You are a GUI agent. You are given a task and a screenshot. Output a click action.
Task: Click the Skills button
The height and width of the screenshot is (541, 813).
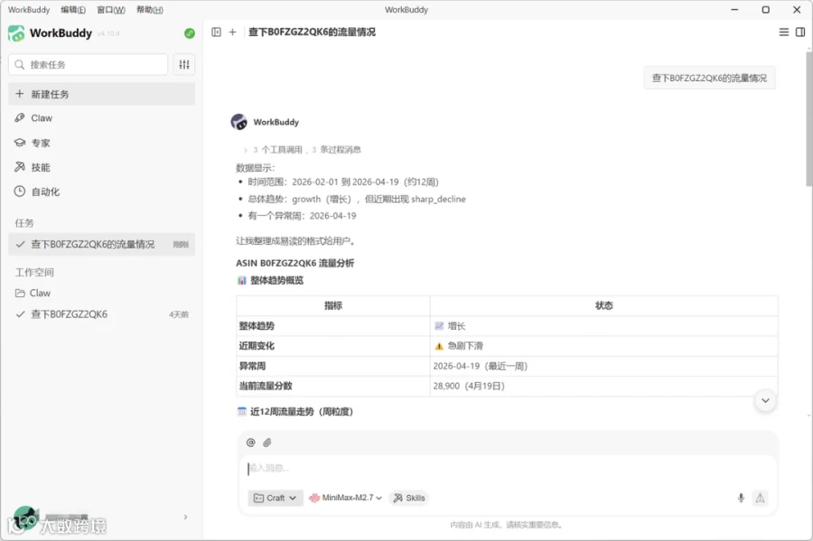pyautogui.click(x=409, y=498)
